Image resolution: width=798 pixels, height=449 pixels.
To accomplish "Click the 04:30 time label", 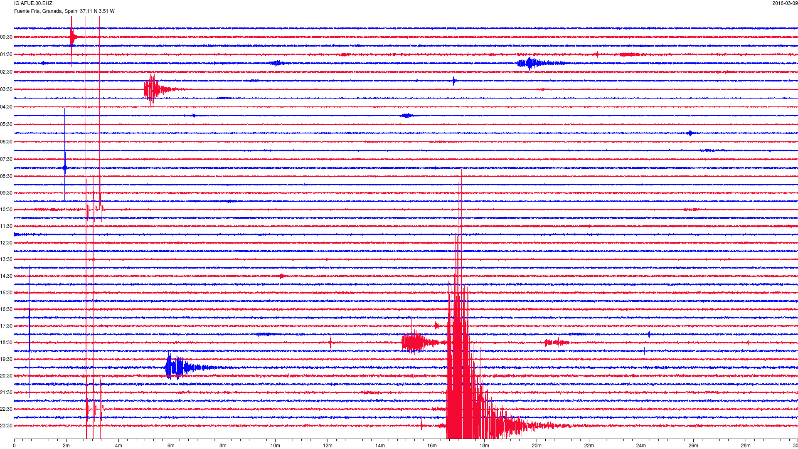I will point(6,107).
